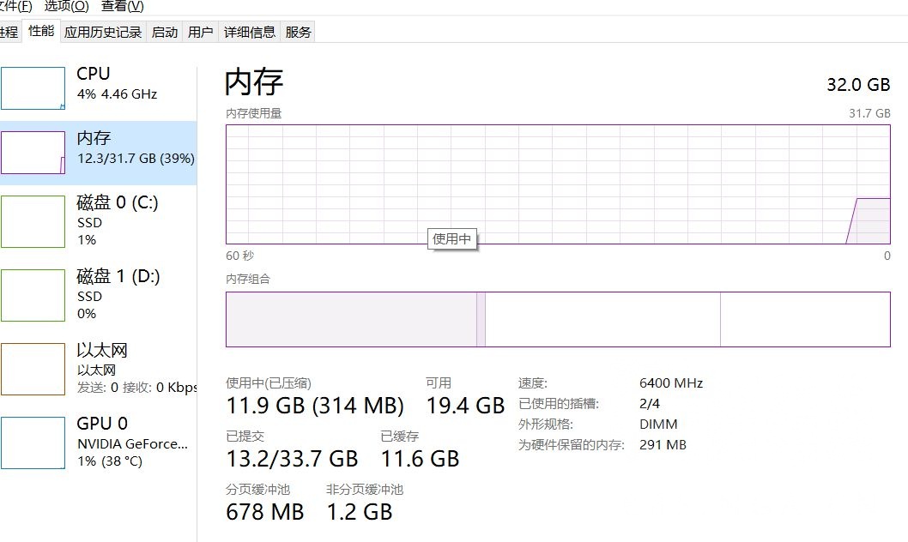Switch to the 进程 tab
Screen dimensions: 908x542
click(x=8, y=32)
